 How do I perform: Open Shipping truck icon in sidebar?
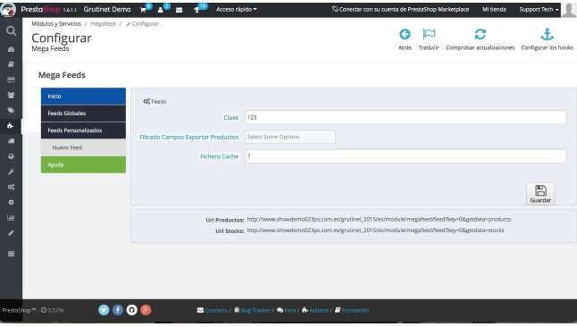pos(11,141)
